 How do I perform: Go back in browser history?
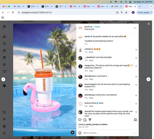click(3, 12)
